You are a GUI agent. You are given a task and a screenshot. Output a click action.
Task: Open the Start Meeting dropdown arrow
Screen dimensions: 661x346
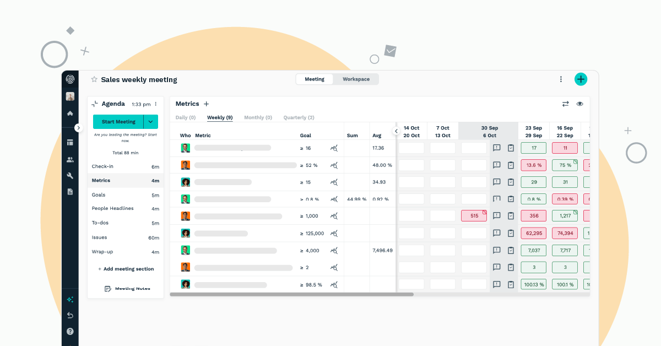tap(151, 122)
